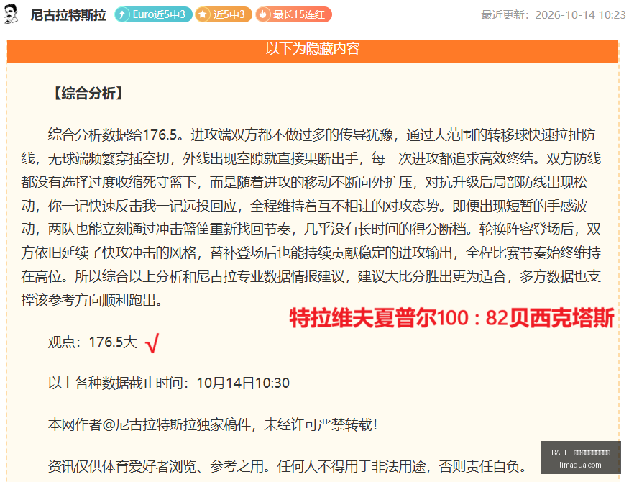This screenshot has width=629, height=482.
Task: Click the arrow icon in Euro badge
Action: 122,15
